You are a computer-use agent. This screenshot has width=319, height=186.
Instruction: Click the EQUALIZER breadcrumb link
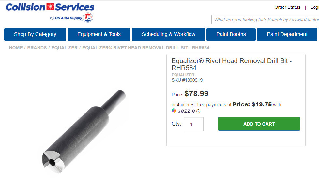coord(64,48)
